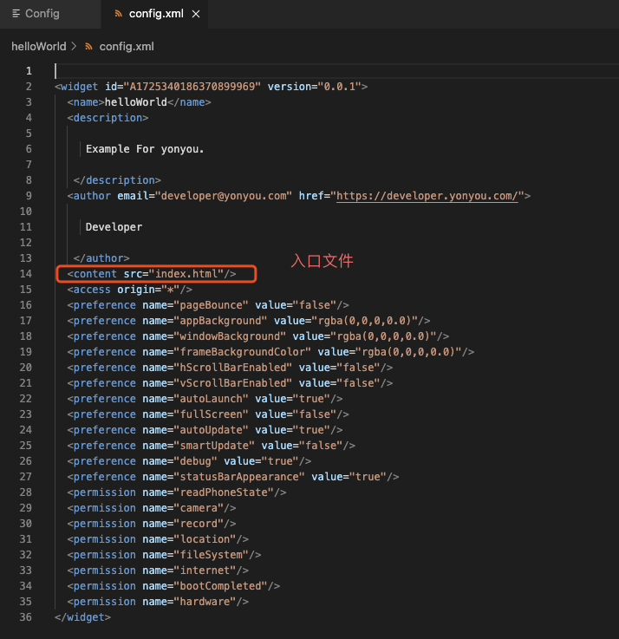619x639 pixels.
Task: Click the closing </widget> tag
Action: tap(82, 617)
